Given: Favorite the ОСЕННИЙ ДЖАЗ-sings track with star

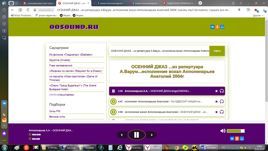Looking at the screenshot, I should 216,91.
